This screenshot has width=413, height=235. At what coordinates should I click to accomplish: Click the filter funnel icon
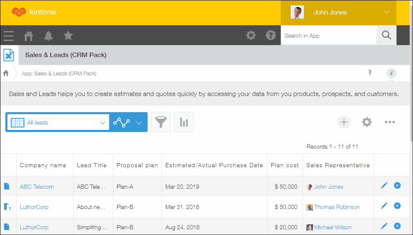(161, 122)
